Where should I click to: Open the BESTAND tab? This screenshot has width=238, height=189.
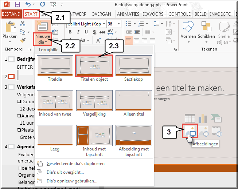click(x=11, y=14)
